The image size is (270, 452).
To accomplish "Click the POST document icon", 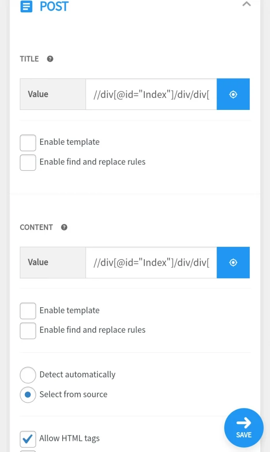I will click(26, 6).
